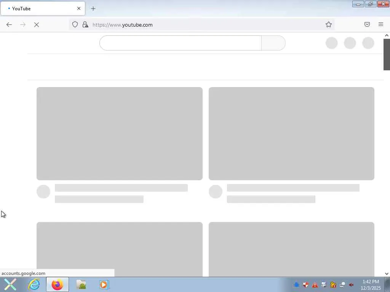This screenshot has height=292, width=390.
Task: Click the blue tray icon
Action: [x=296, y=285]
